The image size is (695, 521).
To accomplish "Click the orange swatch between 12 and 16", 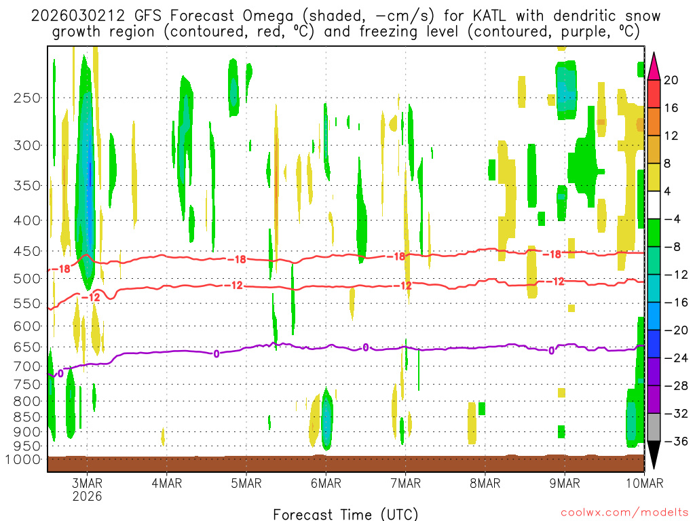I will tap(654, 121).
